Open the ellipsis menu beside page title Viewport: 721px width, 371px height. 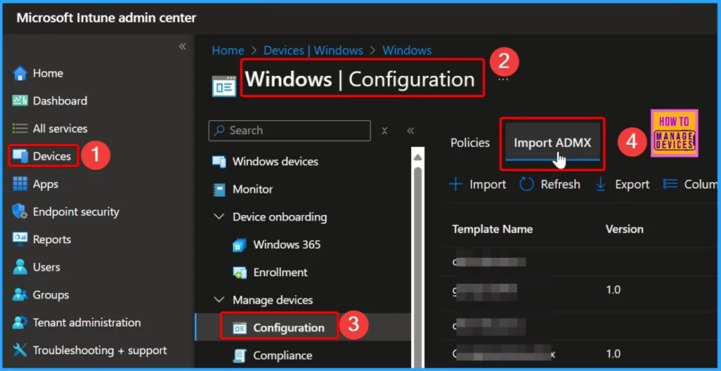[503, 79]
